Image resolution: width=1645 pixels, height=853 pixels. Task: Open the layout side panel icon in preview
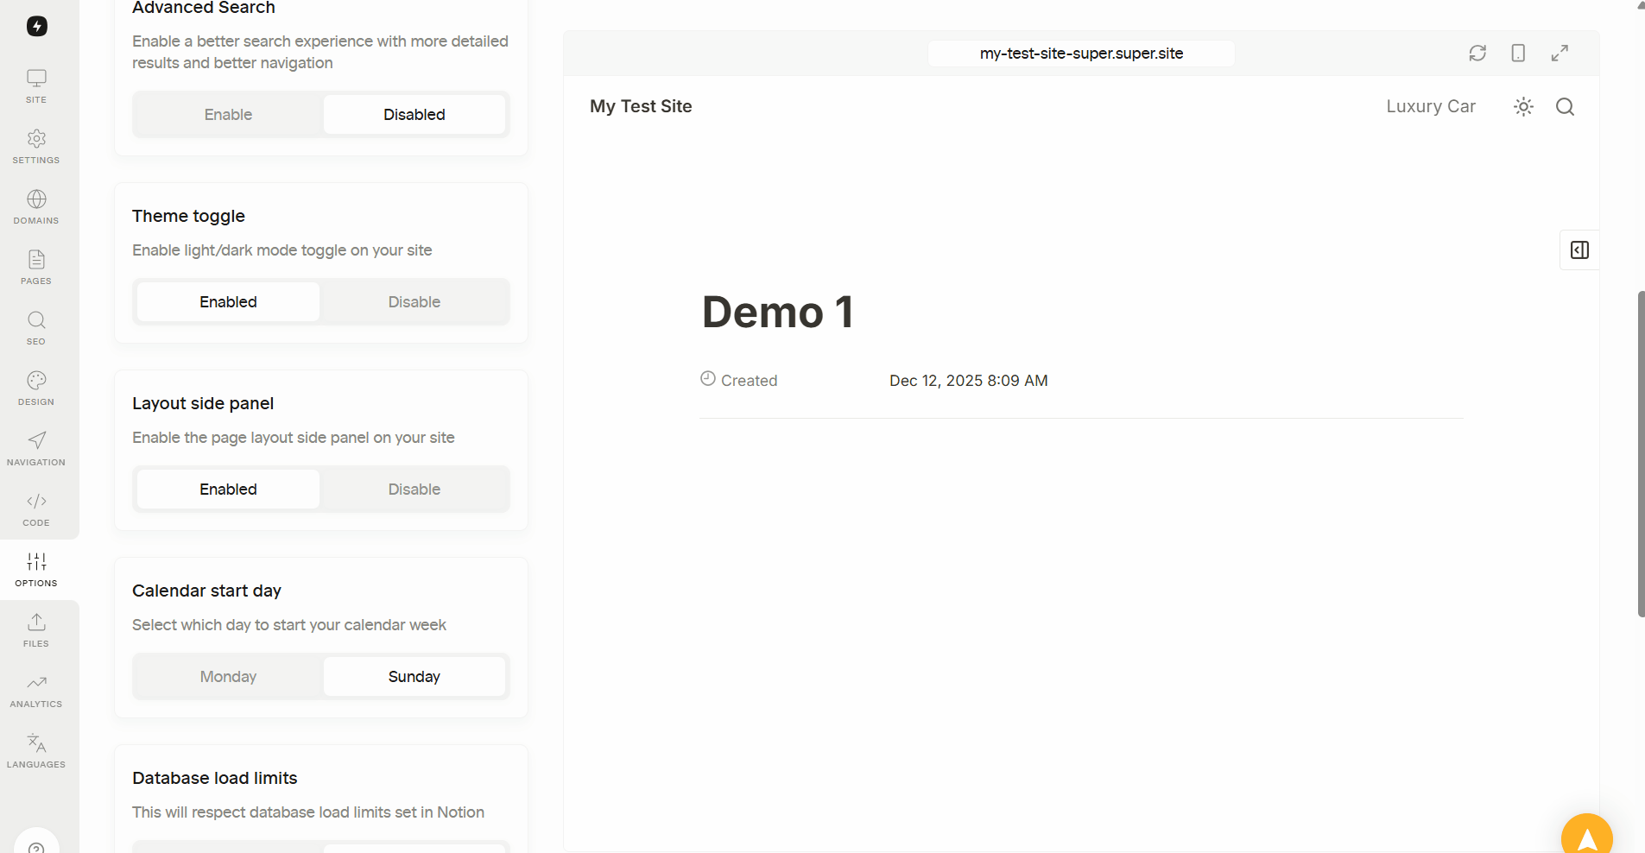[x=1579, y=250]
